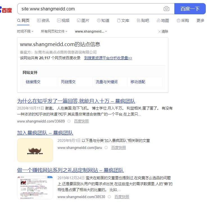
Task: Click the 2019年12月24日 result date
Action: pos(71,178)
